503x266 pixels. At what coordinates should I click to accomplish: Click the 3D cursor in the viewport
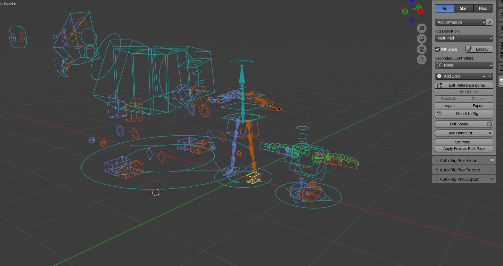pyautogui.click(x=156, y=192)
